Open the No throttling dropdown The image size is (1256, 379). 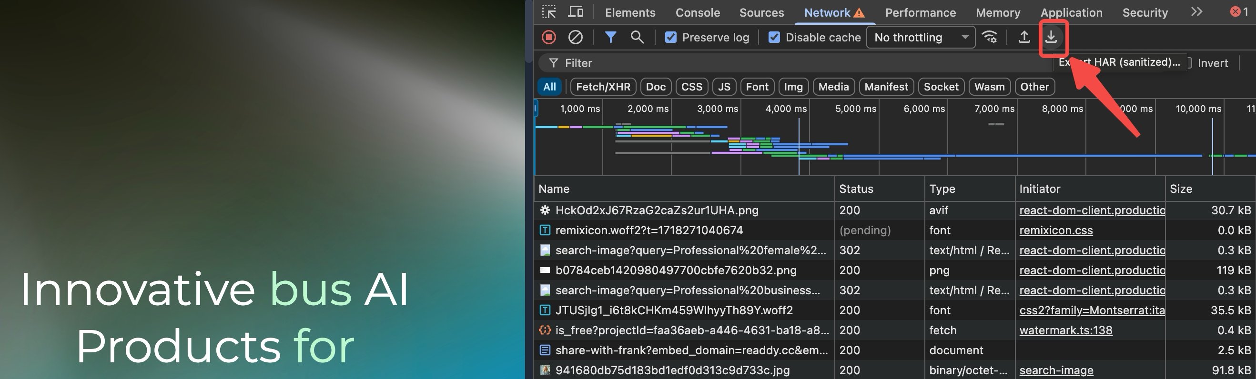(921, 38)
